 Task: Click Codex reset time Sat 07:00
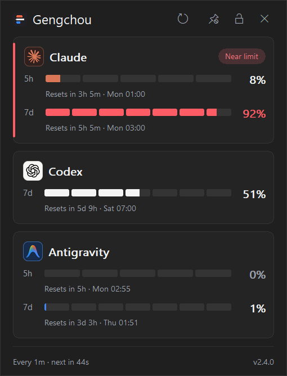(120, 208)
